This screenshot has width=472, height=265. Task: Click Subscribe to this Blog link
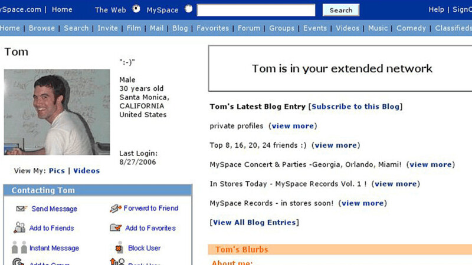coord(355,107)
